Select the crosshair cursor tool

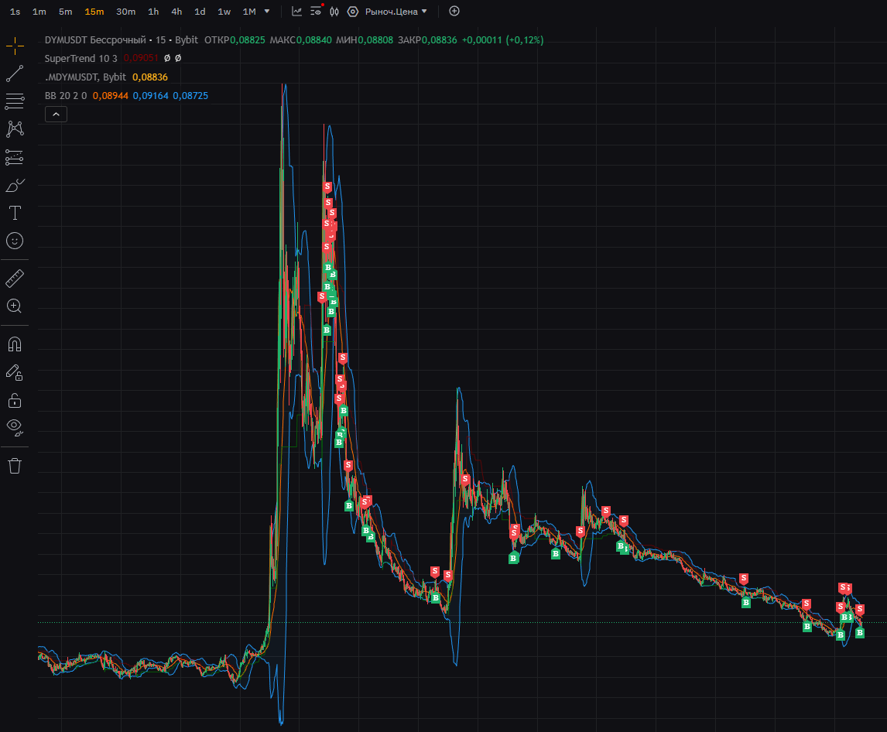click(x=15, y=46)
